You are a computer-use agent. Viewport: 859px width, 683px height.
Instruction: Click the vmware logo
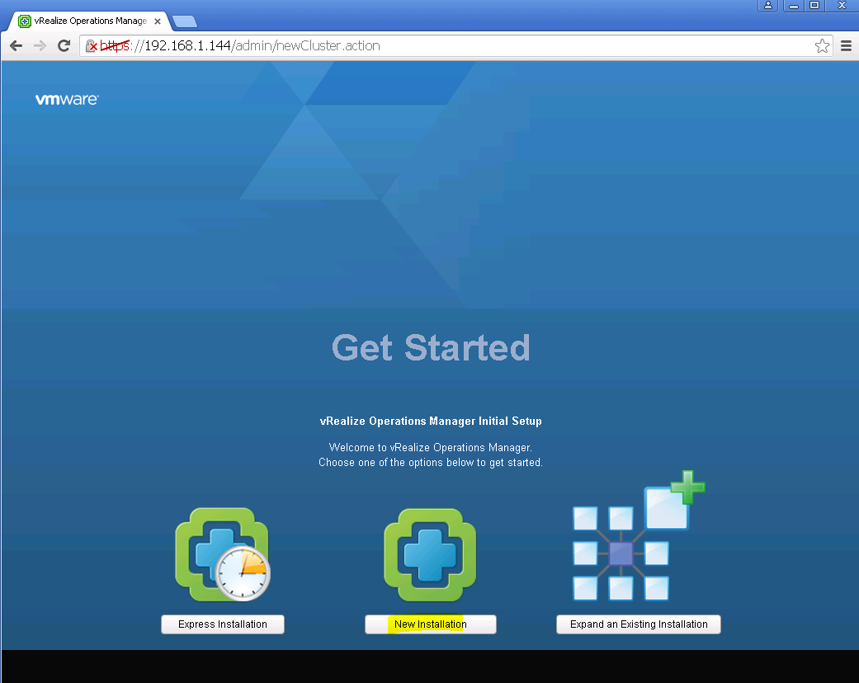click(x=67, y=99)
